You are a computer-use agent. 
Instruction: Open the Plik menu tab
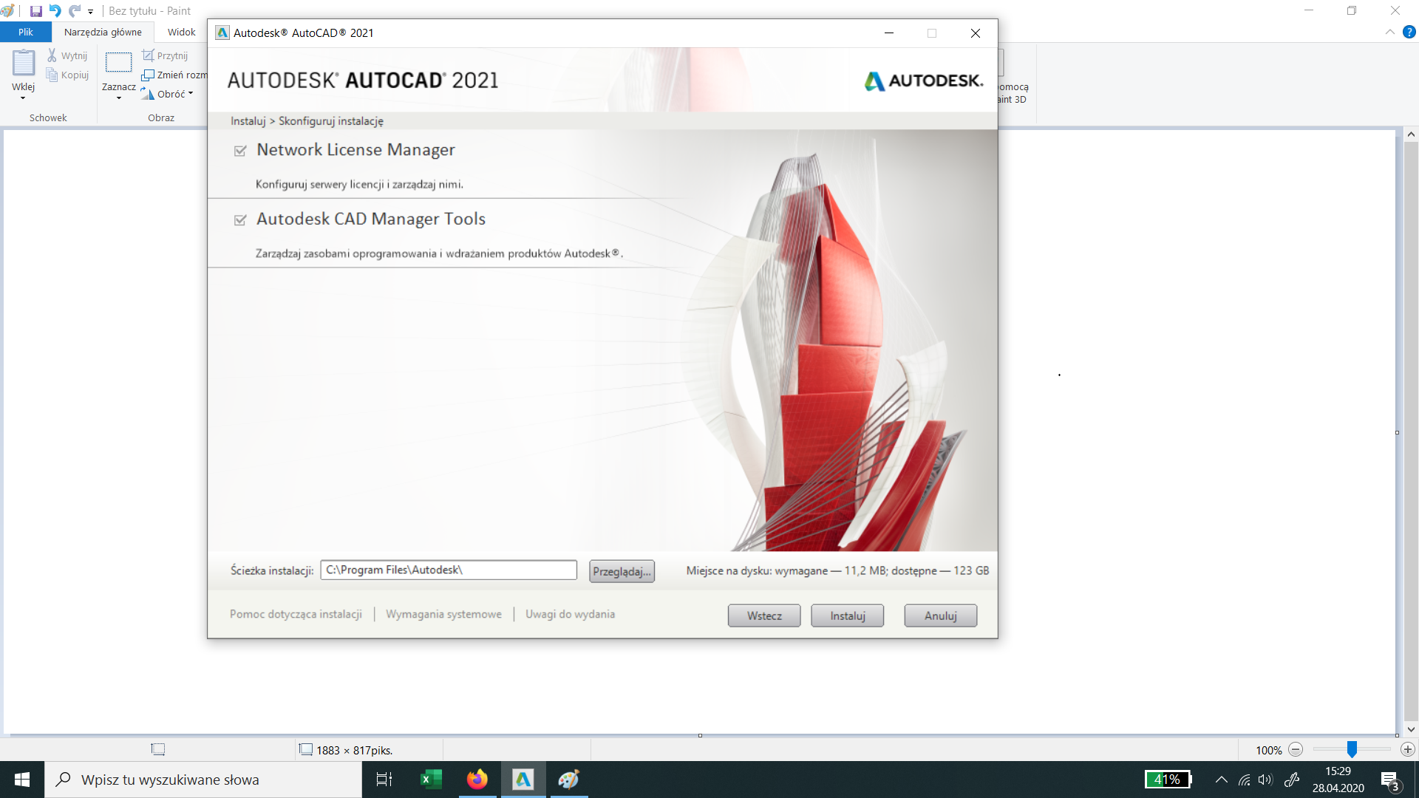(x=26, y=32)
